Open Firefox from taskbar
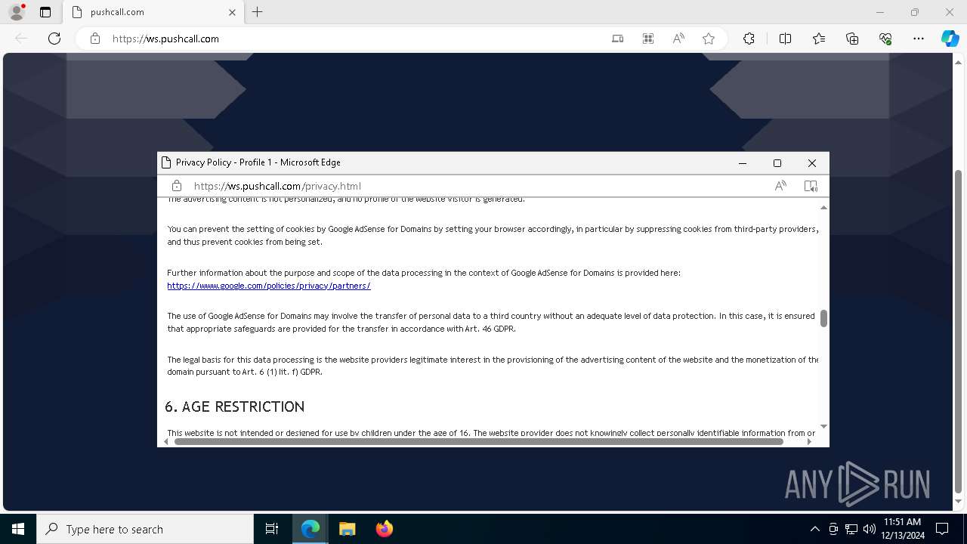 384,529
